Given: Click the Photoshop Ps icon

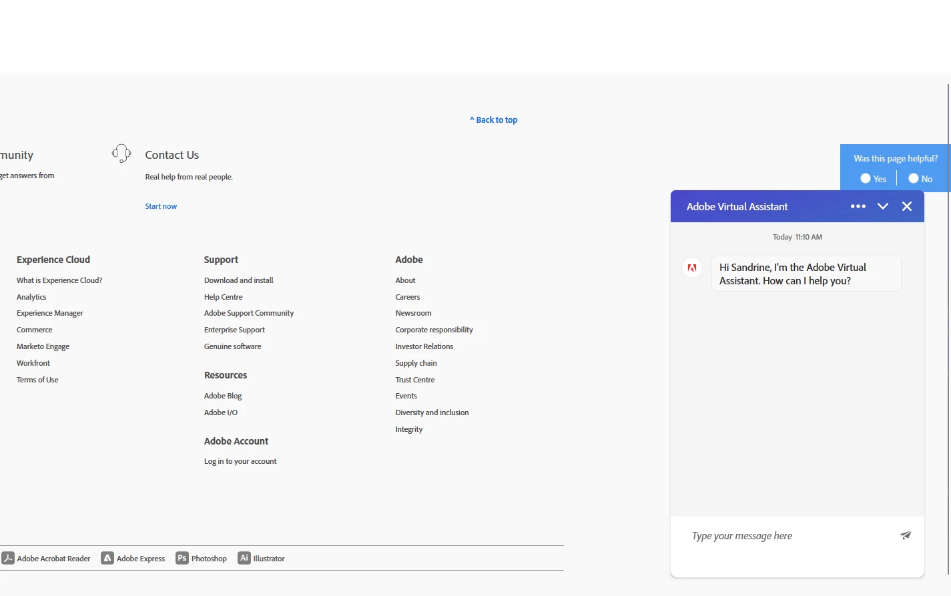Looking at the screenshot, I should (182, 558).
